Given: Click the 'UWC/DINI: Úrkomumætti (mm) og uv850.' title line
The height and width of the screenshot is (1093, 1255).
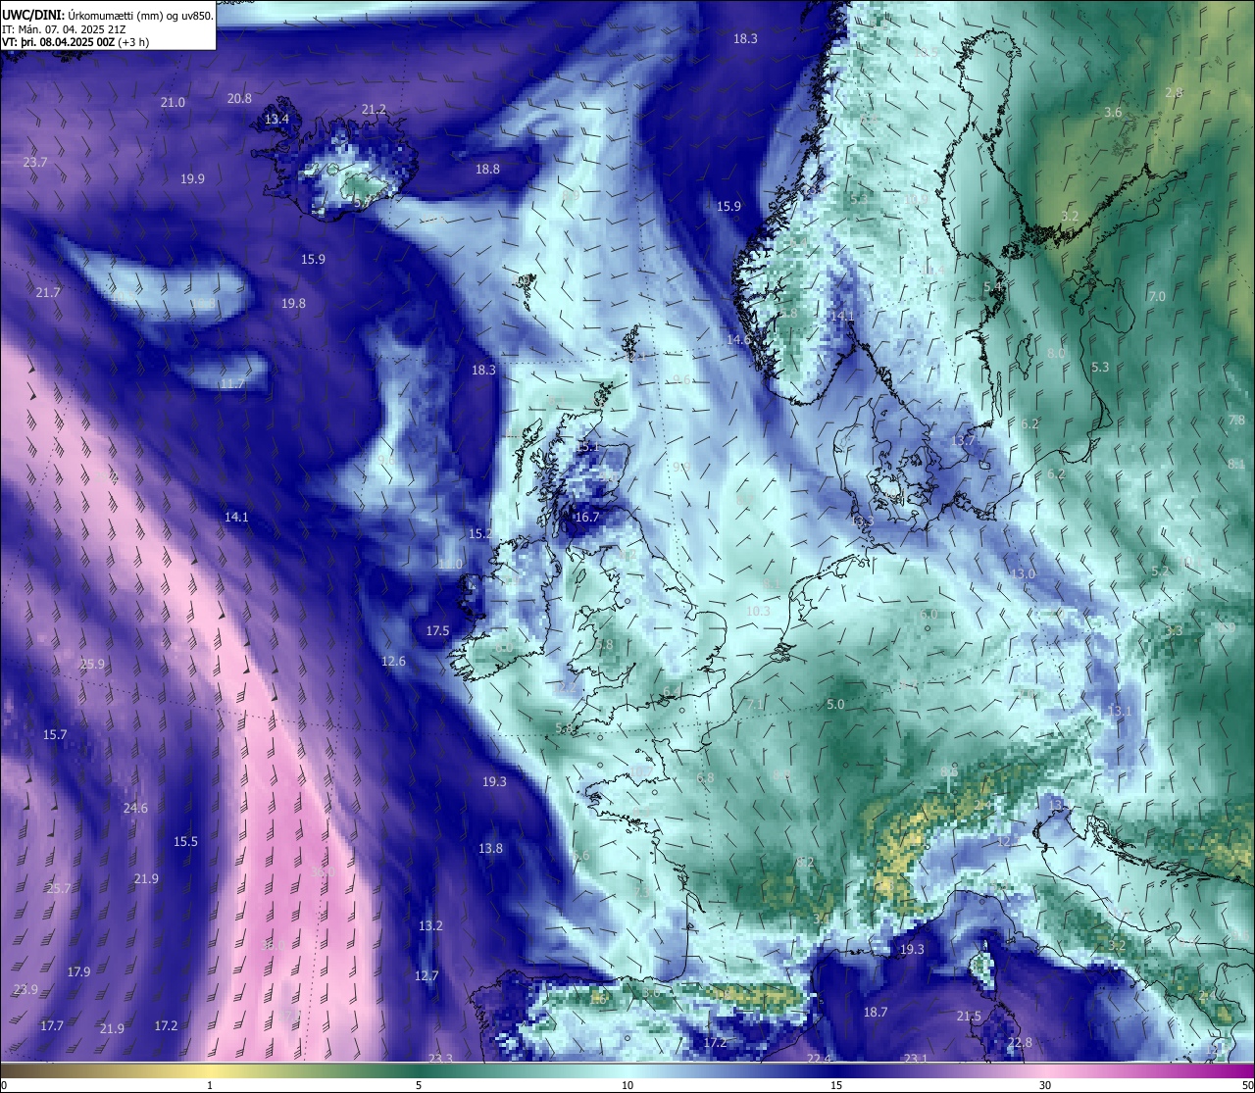Looking at the screenshot, I should (x=107, y=15).
